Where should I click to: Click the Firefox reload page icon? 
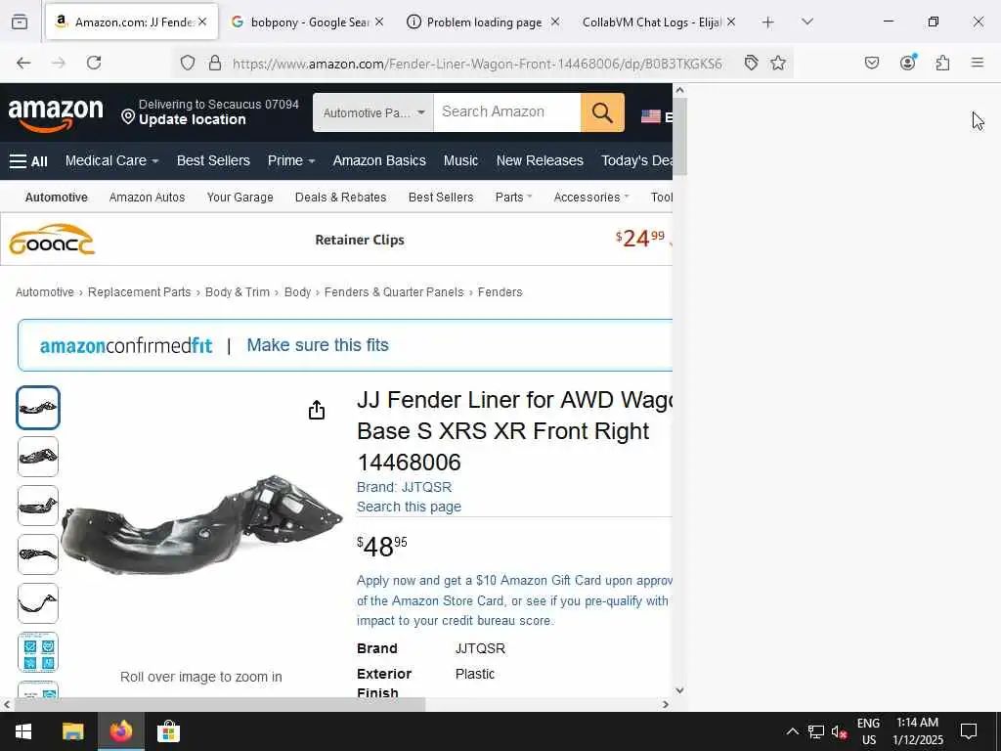tap(94, 63)
